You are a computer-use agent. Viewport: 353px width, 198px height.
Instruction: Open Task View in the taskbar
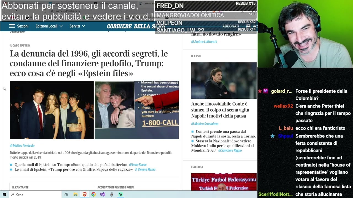(66, 194)
